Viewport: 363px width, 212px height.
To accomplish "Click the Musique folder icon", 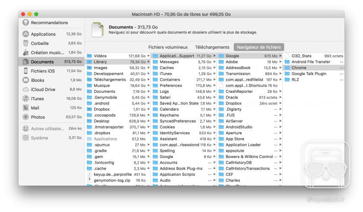I will 89,85.
